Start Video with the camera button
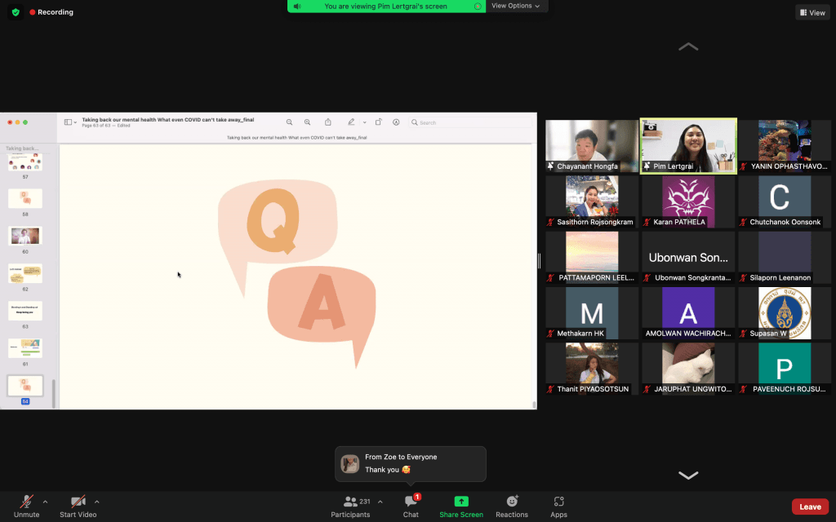This screenshot has width=836, height=522. click(78, 506)
